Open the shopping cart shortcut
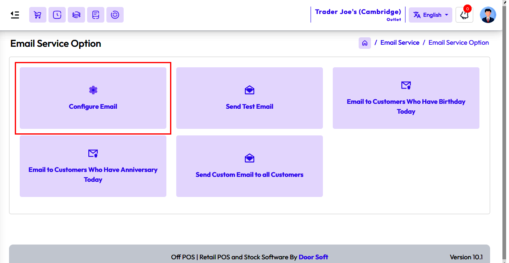Viewport: 509px width, 263px height. click(37, 15)
